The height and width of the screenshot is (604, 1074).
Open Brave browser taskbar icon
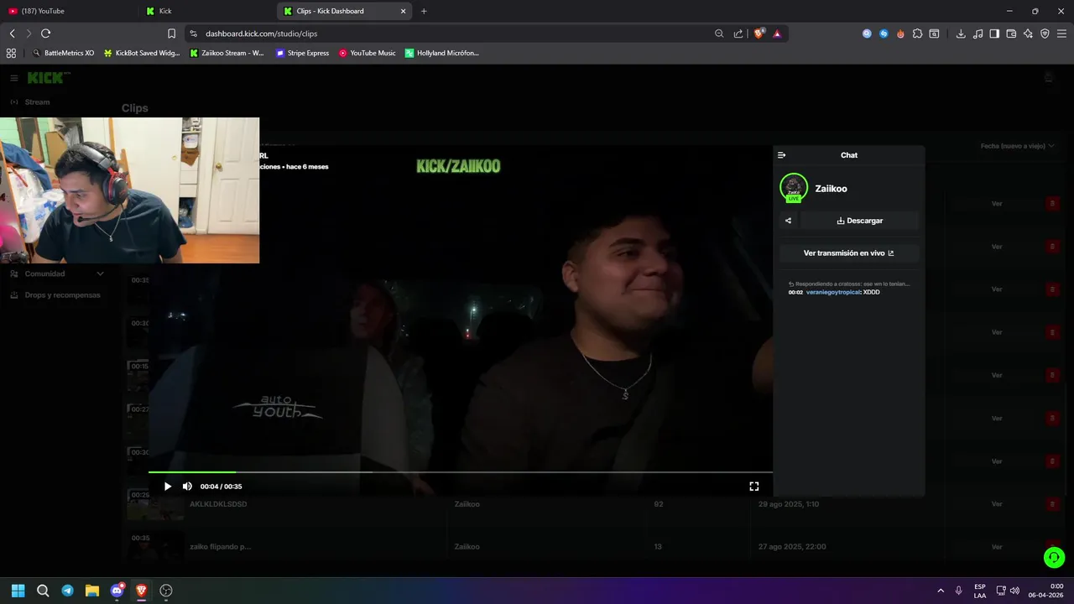[x=141, y=591]
